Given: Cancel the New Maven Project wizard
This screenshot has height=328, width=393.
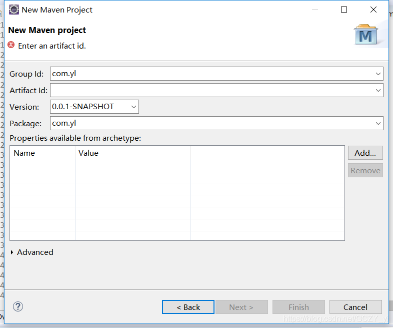Looking at the screenshot, I should (x=355, y=307).
